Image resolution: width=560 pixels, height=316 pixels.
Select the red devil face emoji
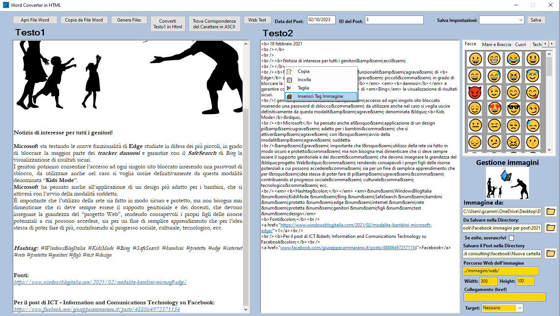pos(475,92)
